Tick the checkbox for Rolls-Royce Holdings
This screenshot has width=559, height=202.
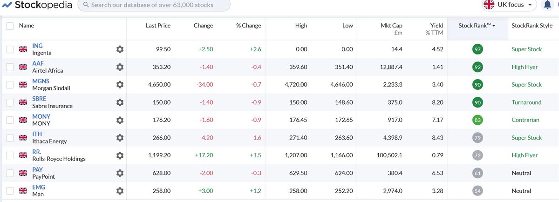pyautogui.click(x=10, y=155)
